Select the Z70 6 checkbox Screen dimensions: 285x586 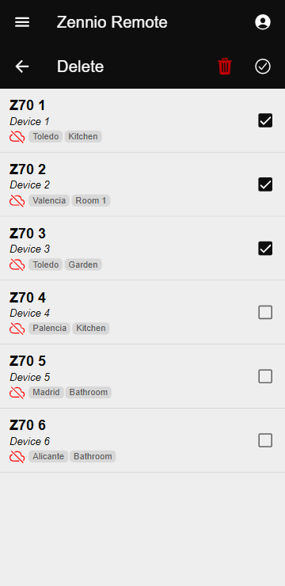point(265,440)
